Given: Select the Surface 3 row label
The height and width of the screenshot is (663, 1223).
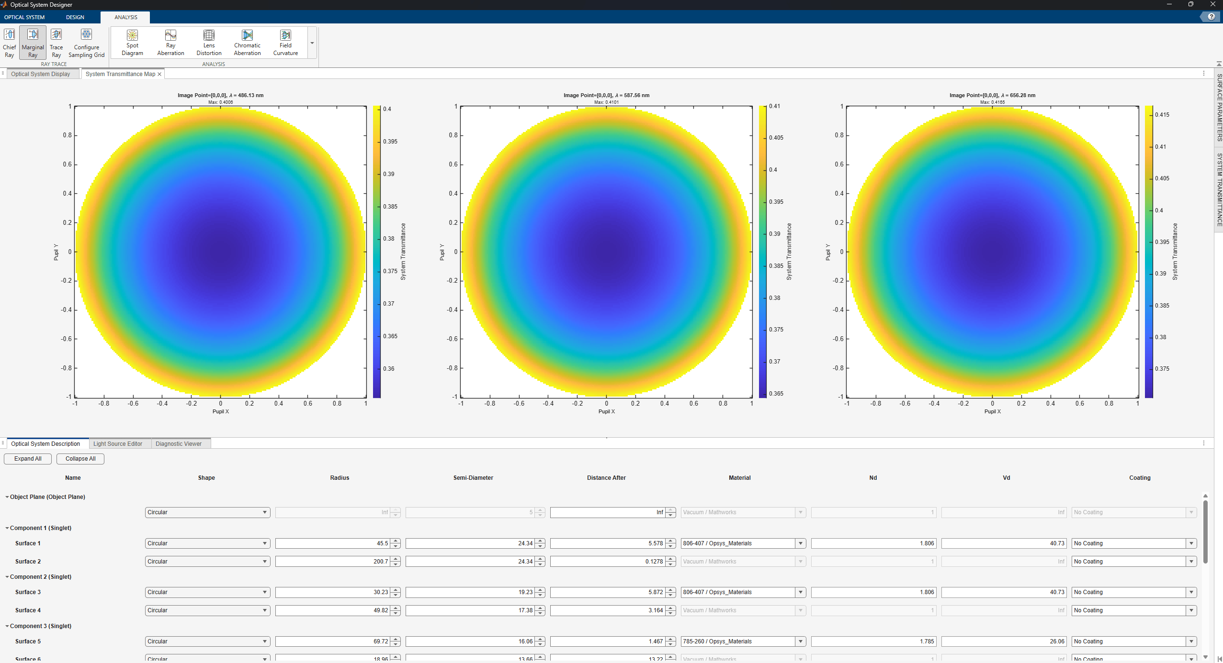Looking at the screenshot, I should click(28, 592).
